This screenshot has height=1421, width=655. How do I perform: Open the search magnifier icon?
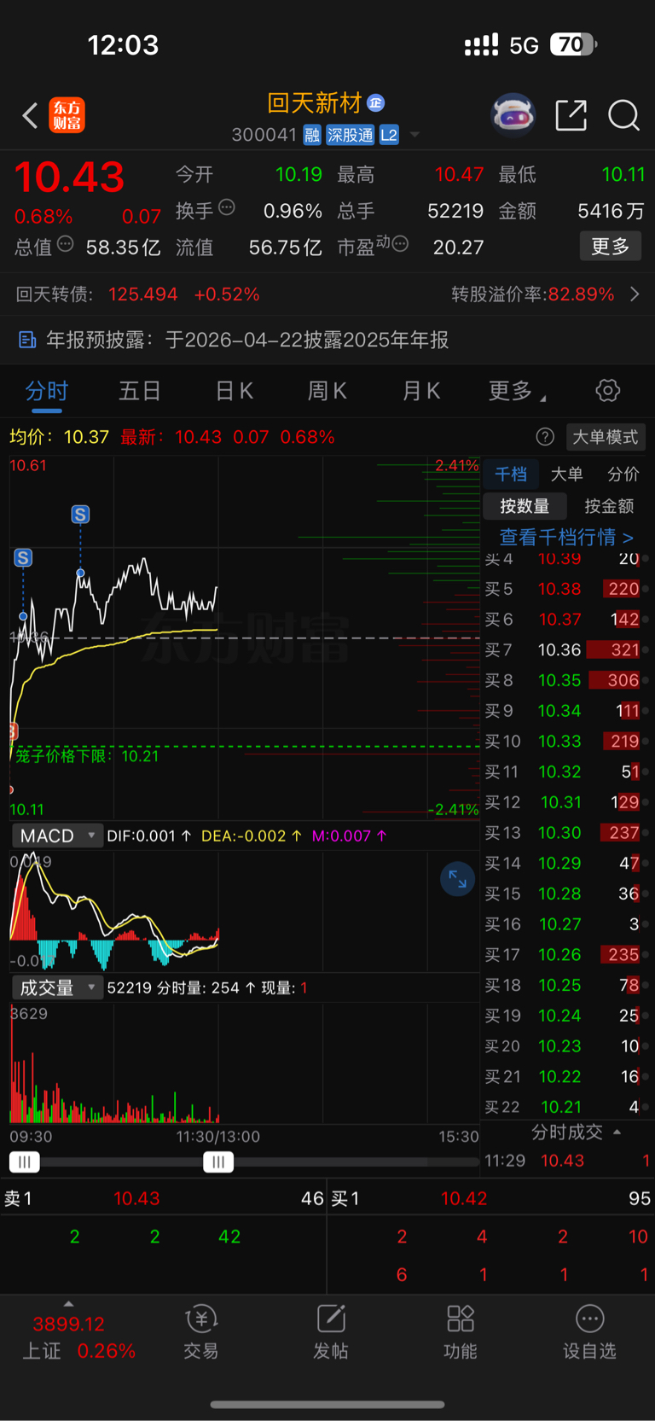coord(623,115)
